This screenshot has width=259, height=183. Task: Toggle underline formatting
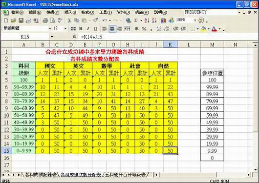[x=95, y=29]
